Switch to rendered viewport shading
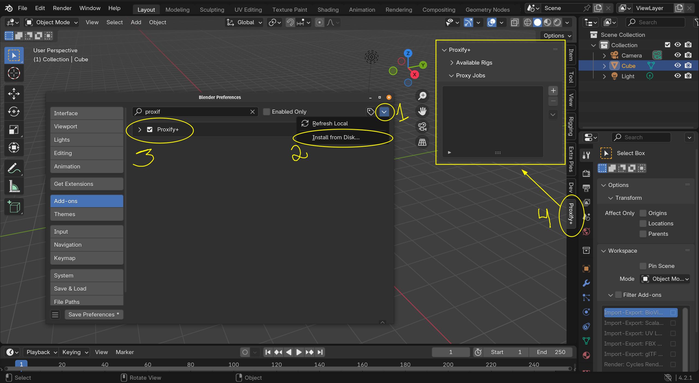Image resolution: width=699 pixels, height=383 pixels. [557, 22]
